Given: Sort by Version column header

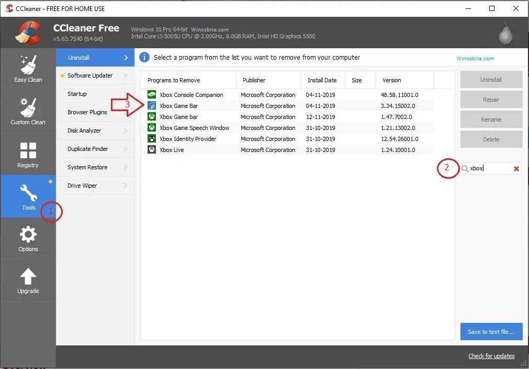Looking at the screenshot, I should (404, 80).
